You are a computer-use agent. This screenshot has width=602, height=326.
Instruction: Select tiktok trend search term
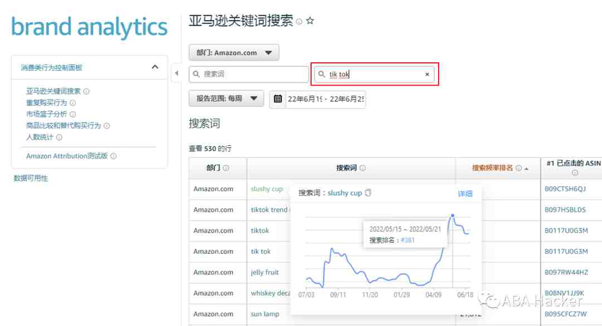coord(270,210)
